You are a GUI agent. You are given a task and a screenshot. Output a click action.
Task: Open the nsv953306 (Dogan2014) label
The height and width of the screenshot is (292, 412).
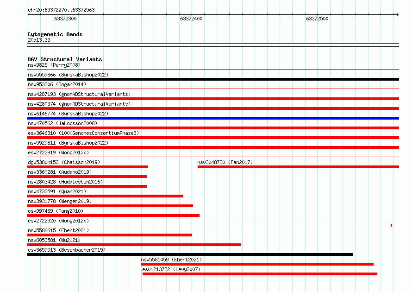[x=57, y=84]
